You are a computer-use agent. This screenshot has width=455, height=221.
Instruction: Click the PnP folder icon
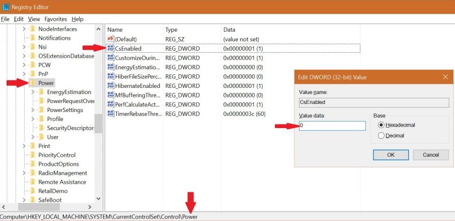[x=33, y=74]
